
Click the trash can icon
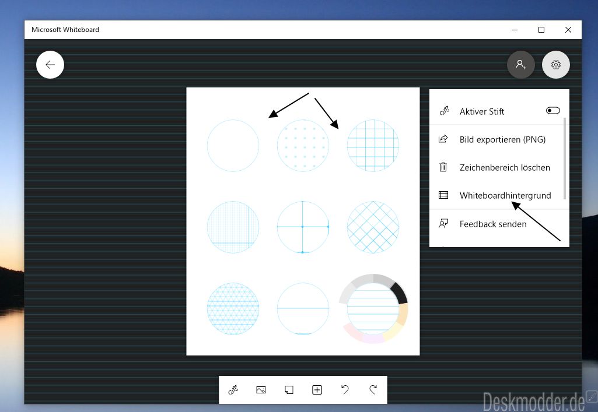tap(443, 167)
